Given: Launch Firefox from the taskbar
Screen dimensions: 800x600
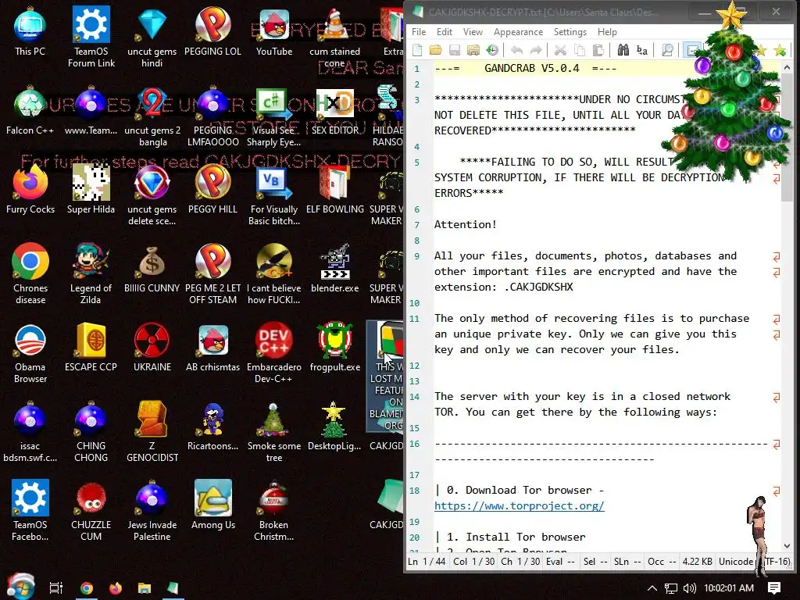Looking at the screenshot, I should tap(116, 588).
